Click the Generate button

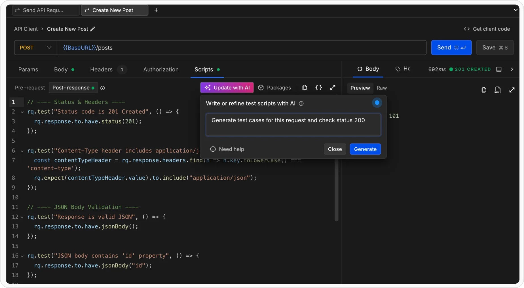click(365, 149)
